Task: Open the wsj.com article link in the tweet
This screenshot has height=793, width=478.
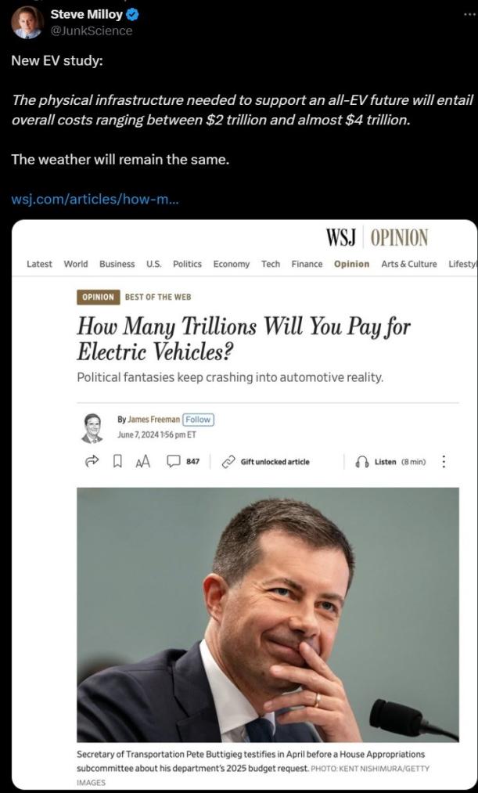Action: point(95,199)
